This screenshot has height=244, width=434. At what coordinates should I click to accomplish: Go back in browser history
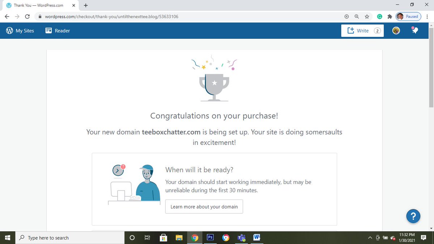(7, 17)
